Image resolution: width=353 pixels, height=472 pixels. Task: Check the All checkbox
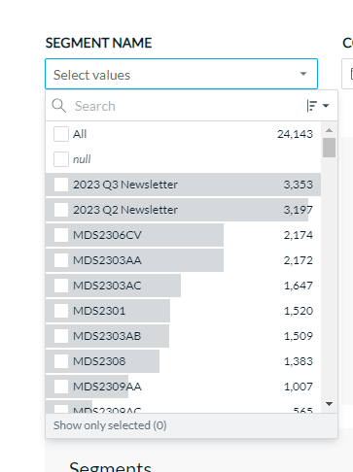(x=61, y=134)
